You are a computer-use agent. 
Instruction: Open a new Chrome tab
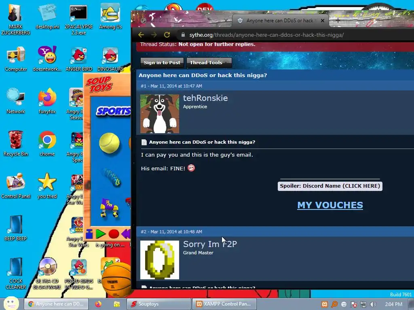click(x=338, y=21)
